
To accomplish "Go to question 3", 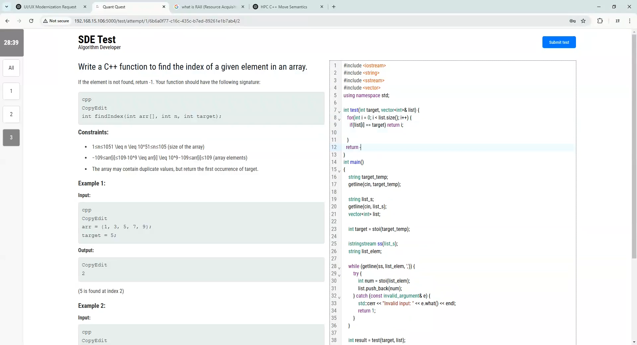I will click(x=11, y=138).
